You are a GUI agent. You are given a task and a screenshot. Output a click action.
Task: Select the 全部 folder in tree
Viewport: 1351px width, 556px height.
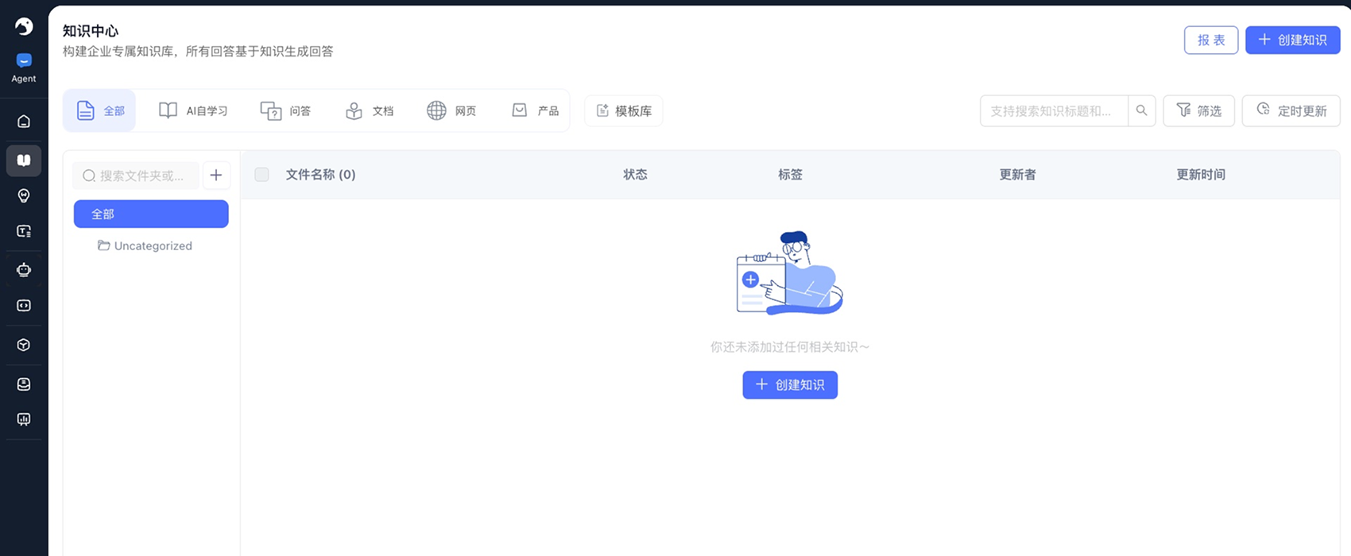pos(151,214)
